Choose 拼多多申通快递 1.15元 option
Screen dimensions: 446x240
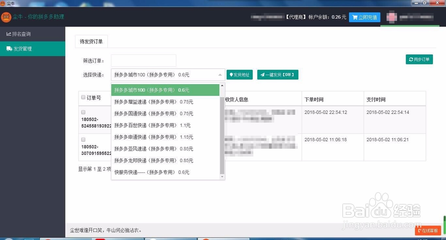point(165,137)
